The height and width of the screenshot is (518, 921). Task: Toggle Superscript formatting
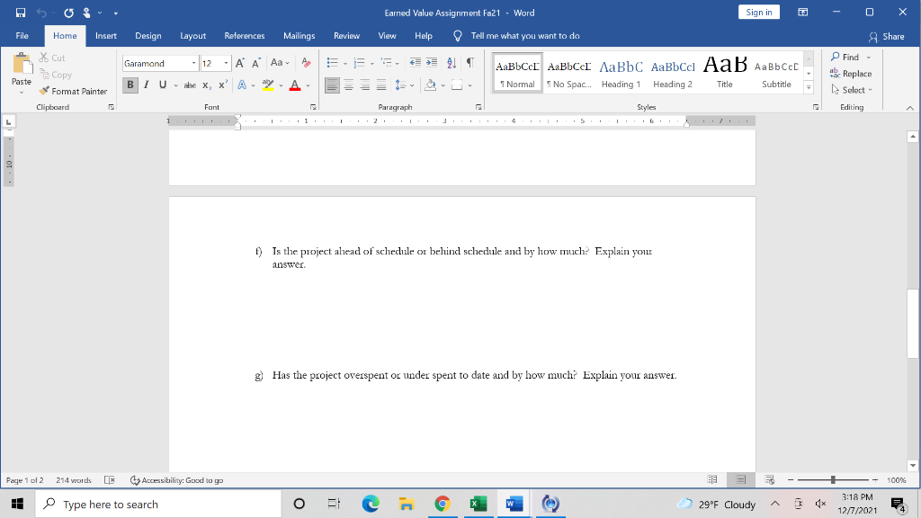coord(221,84)
